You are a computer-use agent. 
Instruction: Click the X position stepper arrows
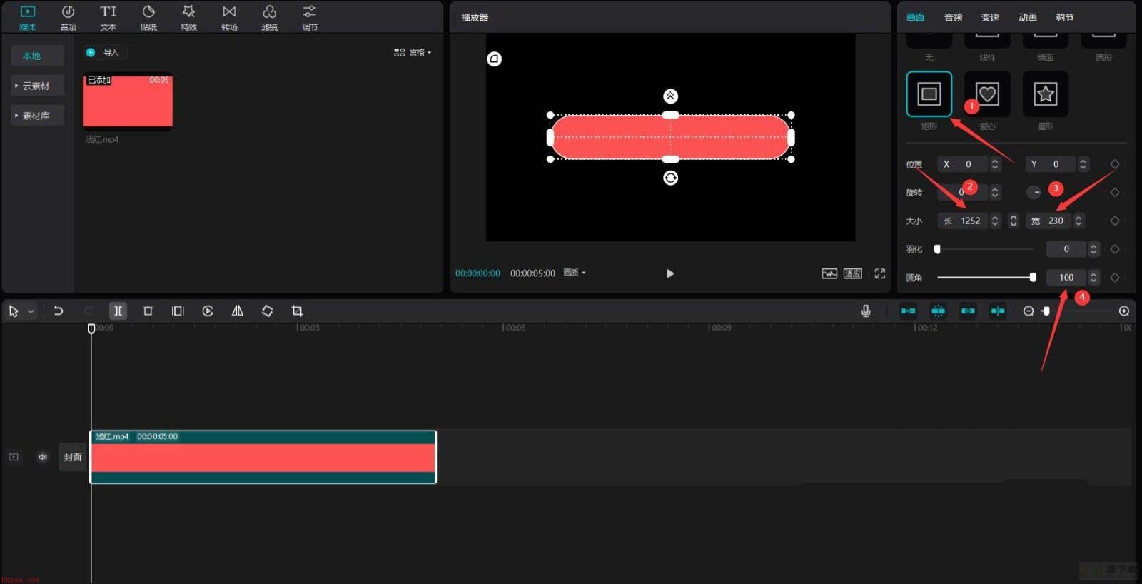click(994, 164)
